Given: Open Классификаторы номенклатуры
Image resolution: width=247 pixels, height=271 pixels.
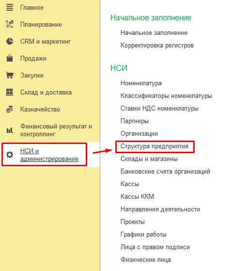Looking at the screenshot, I should tap(166, 96).
